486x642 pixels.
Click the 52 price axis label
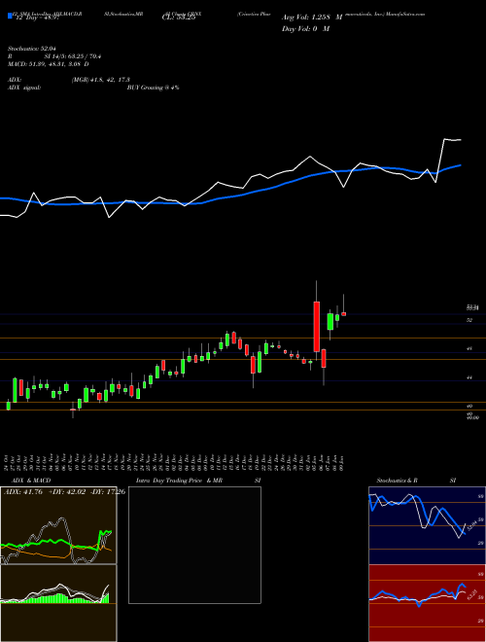point(469,320)
